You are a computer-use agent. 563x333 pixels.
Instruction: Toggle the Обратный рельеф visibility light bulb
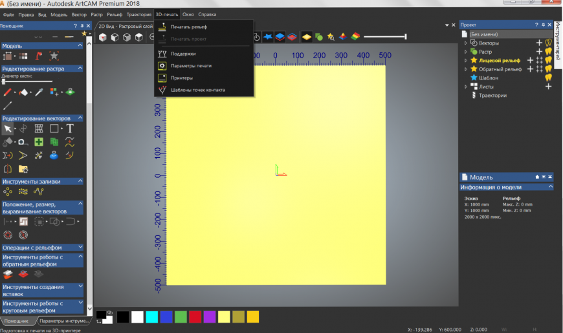548,69
